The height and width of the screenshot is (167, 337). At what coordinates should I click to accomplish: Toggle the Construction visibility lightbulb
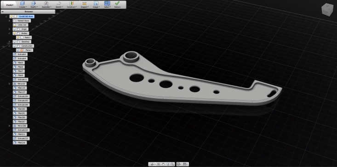point(15,46)
